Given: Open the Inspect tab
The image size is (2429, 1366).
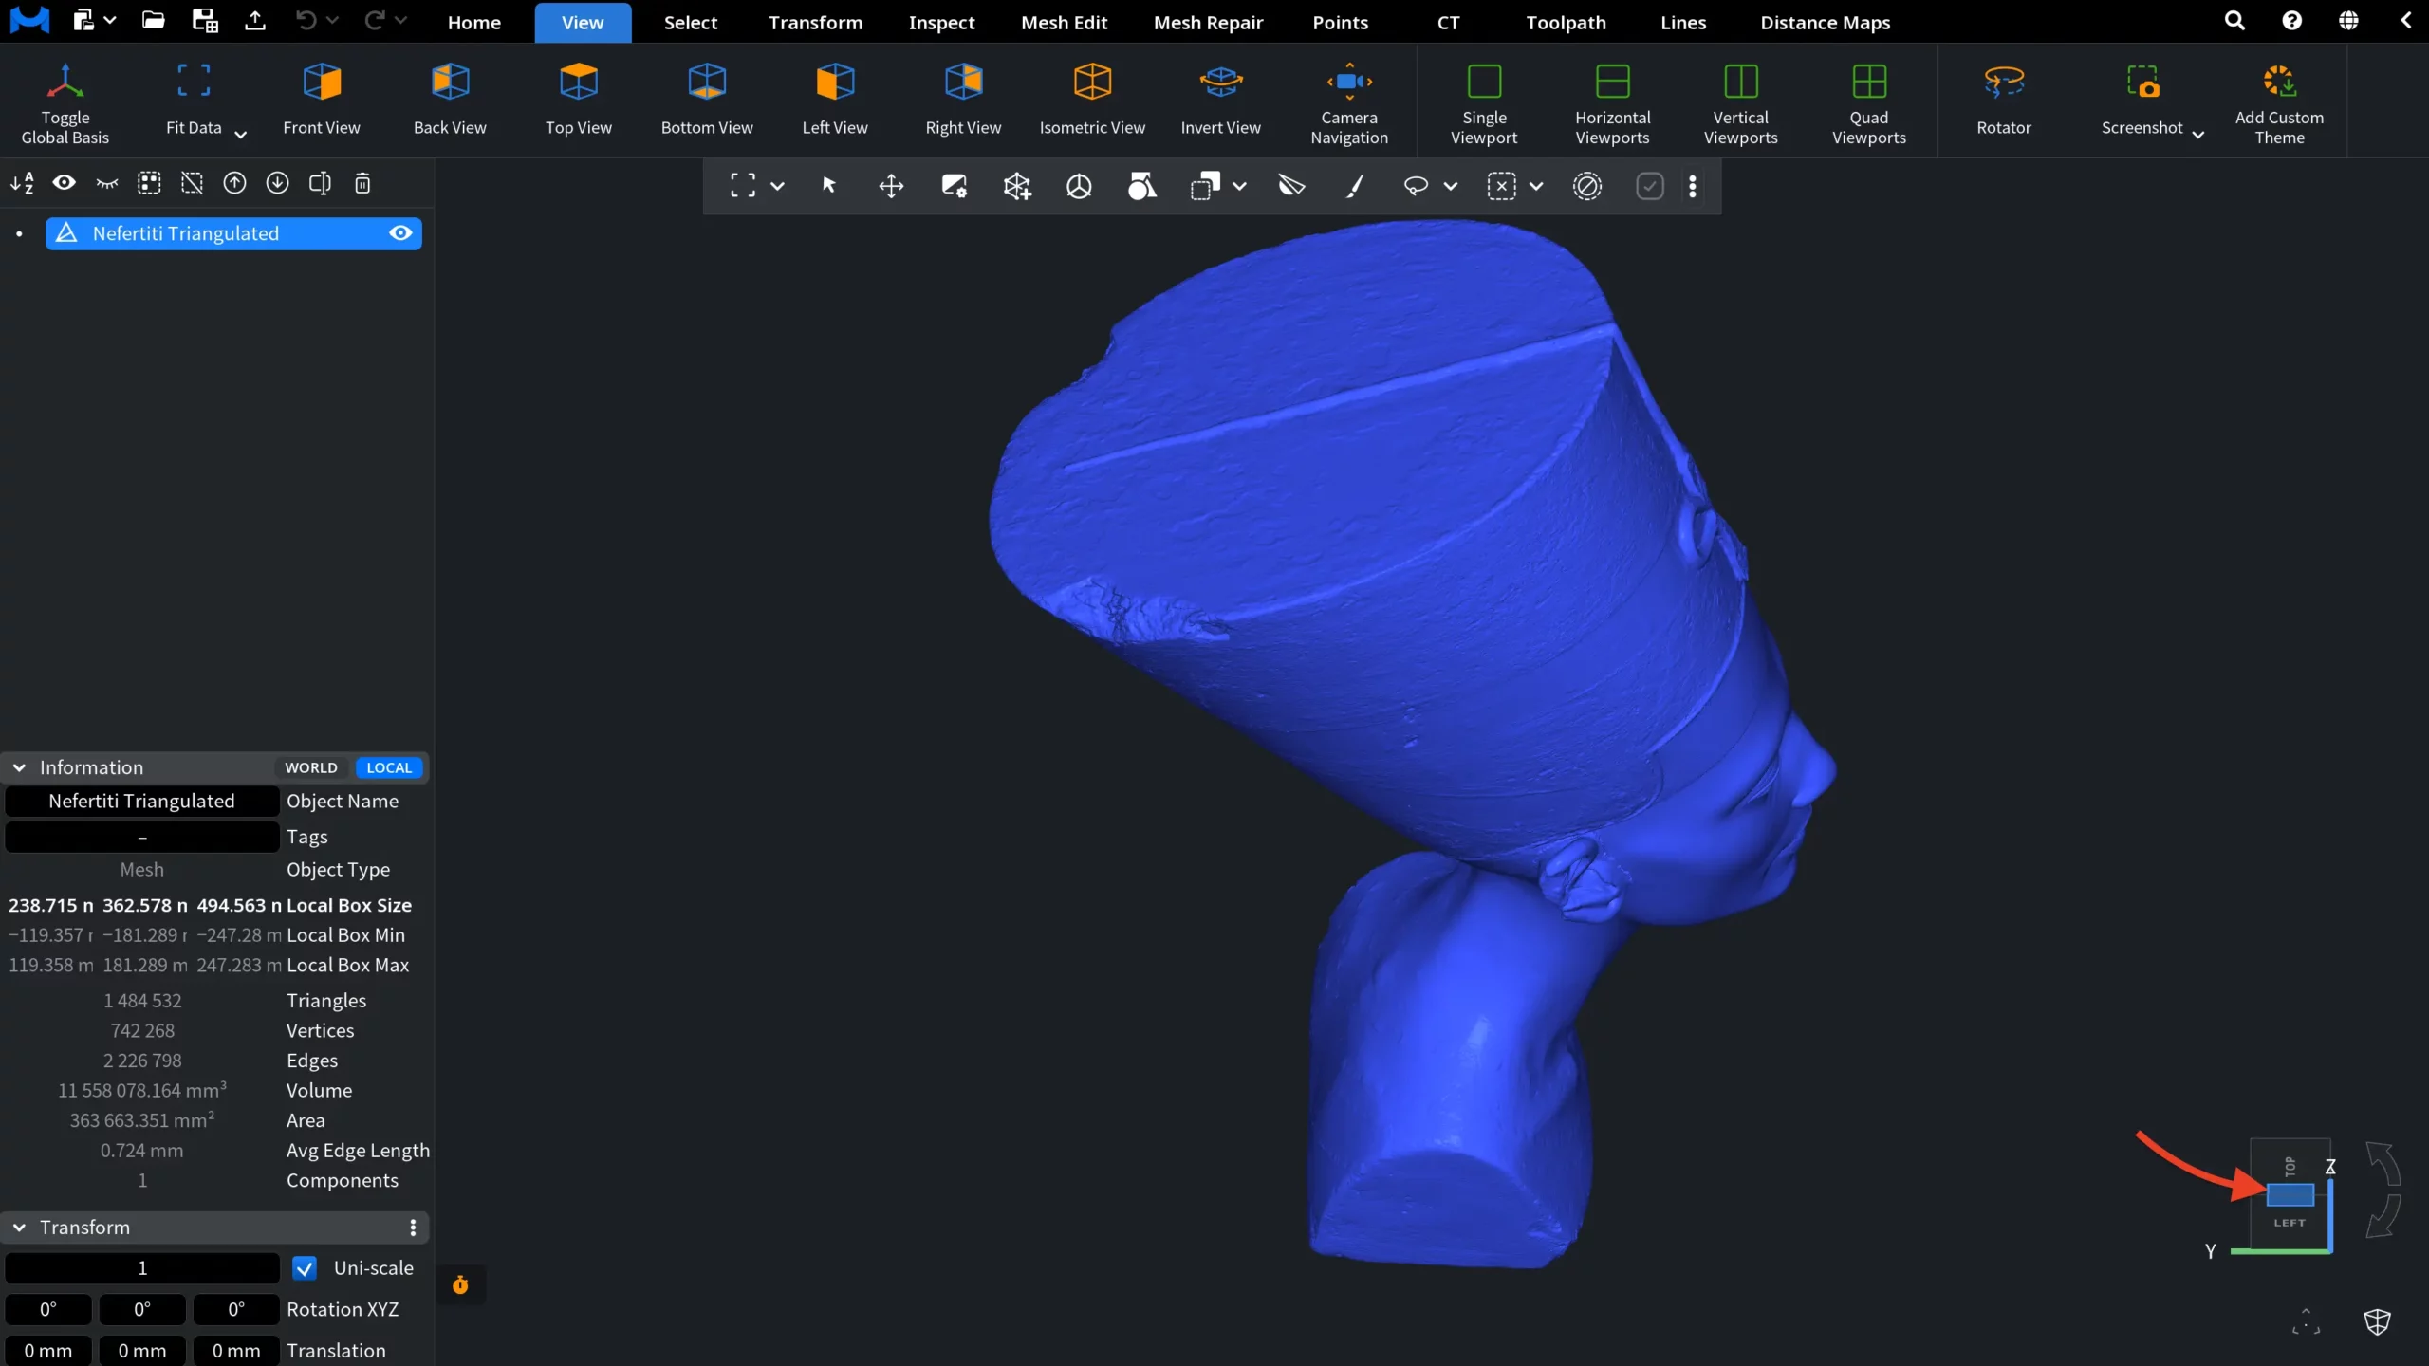Looking at the screenshot, I should (x=941, y=22).
